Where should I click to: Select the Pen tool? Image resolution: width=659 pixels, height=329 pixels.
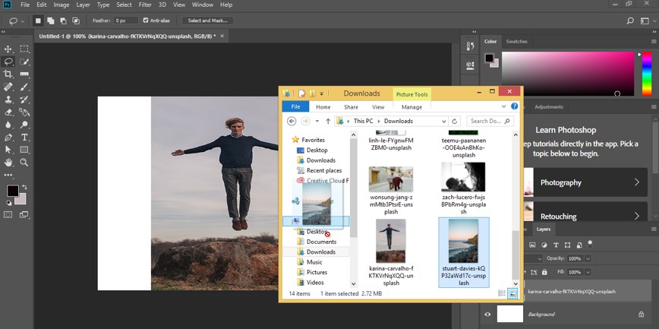click(x=8, y=138)
